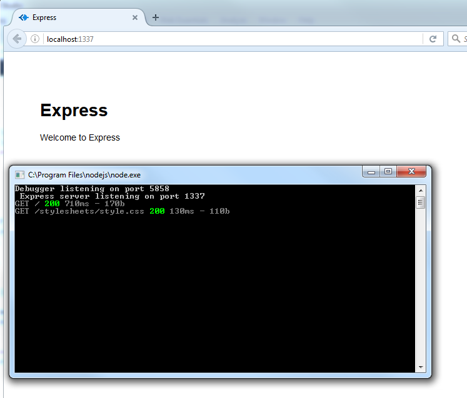This screenshot has width=467, height=398.
Task: Click Express server listening on port 1337 line
Action: pyautogui.click(x=113, y=196)
